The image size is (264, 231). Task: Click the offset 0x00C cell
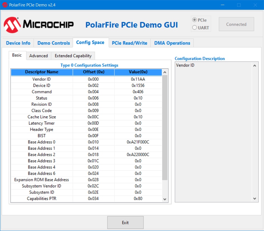point(94,117)
